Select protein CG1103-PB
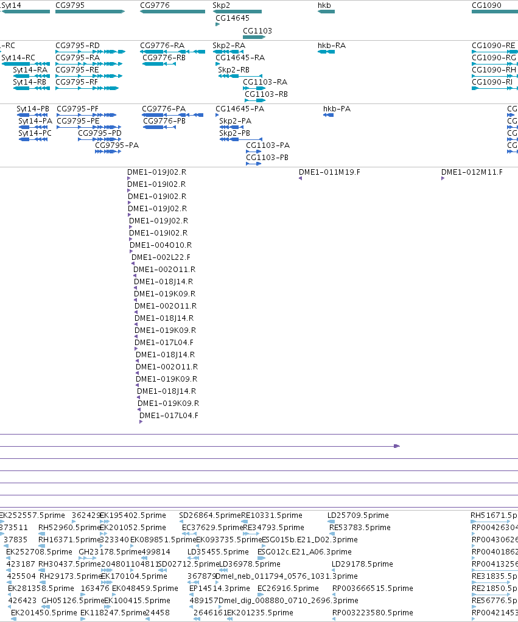 pyautogui.click(x=267, y=158)
